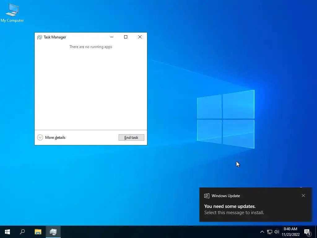Open taskbar search magnifier
This screenshot has width=317, height=238.
click(22, 232)
